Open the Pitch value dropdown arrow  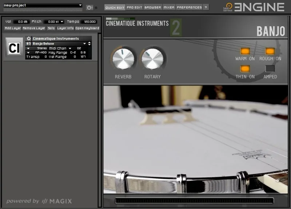(x=62, y=22)
